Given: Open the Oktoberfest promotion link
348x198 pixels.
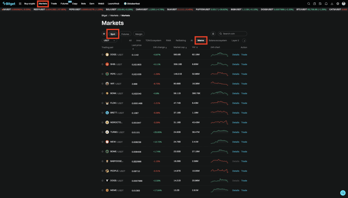Looking at the screenshot, I should point(132,4).
